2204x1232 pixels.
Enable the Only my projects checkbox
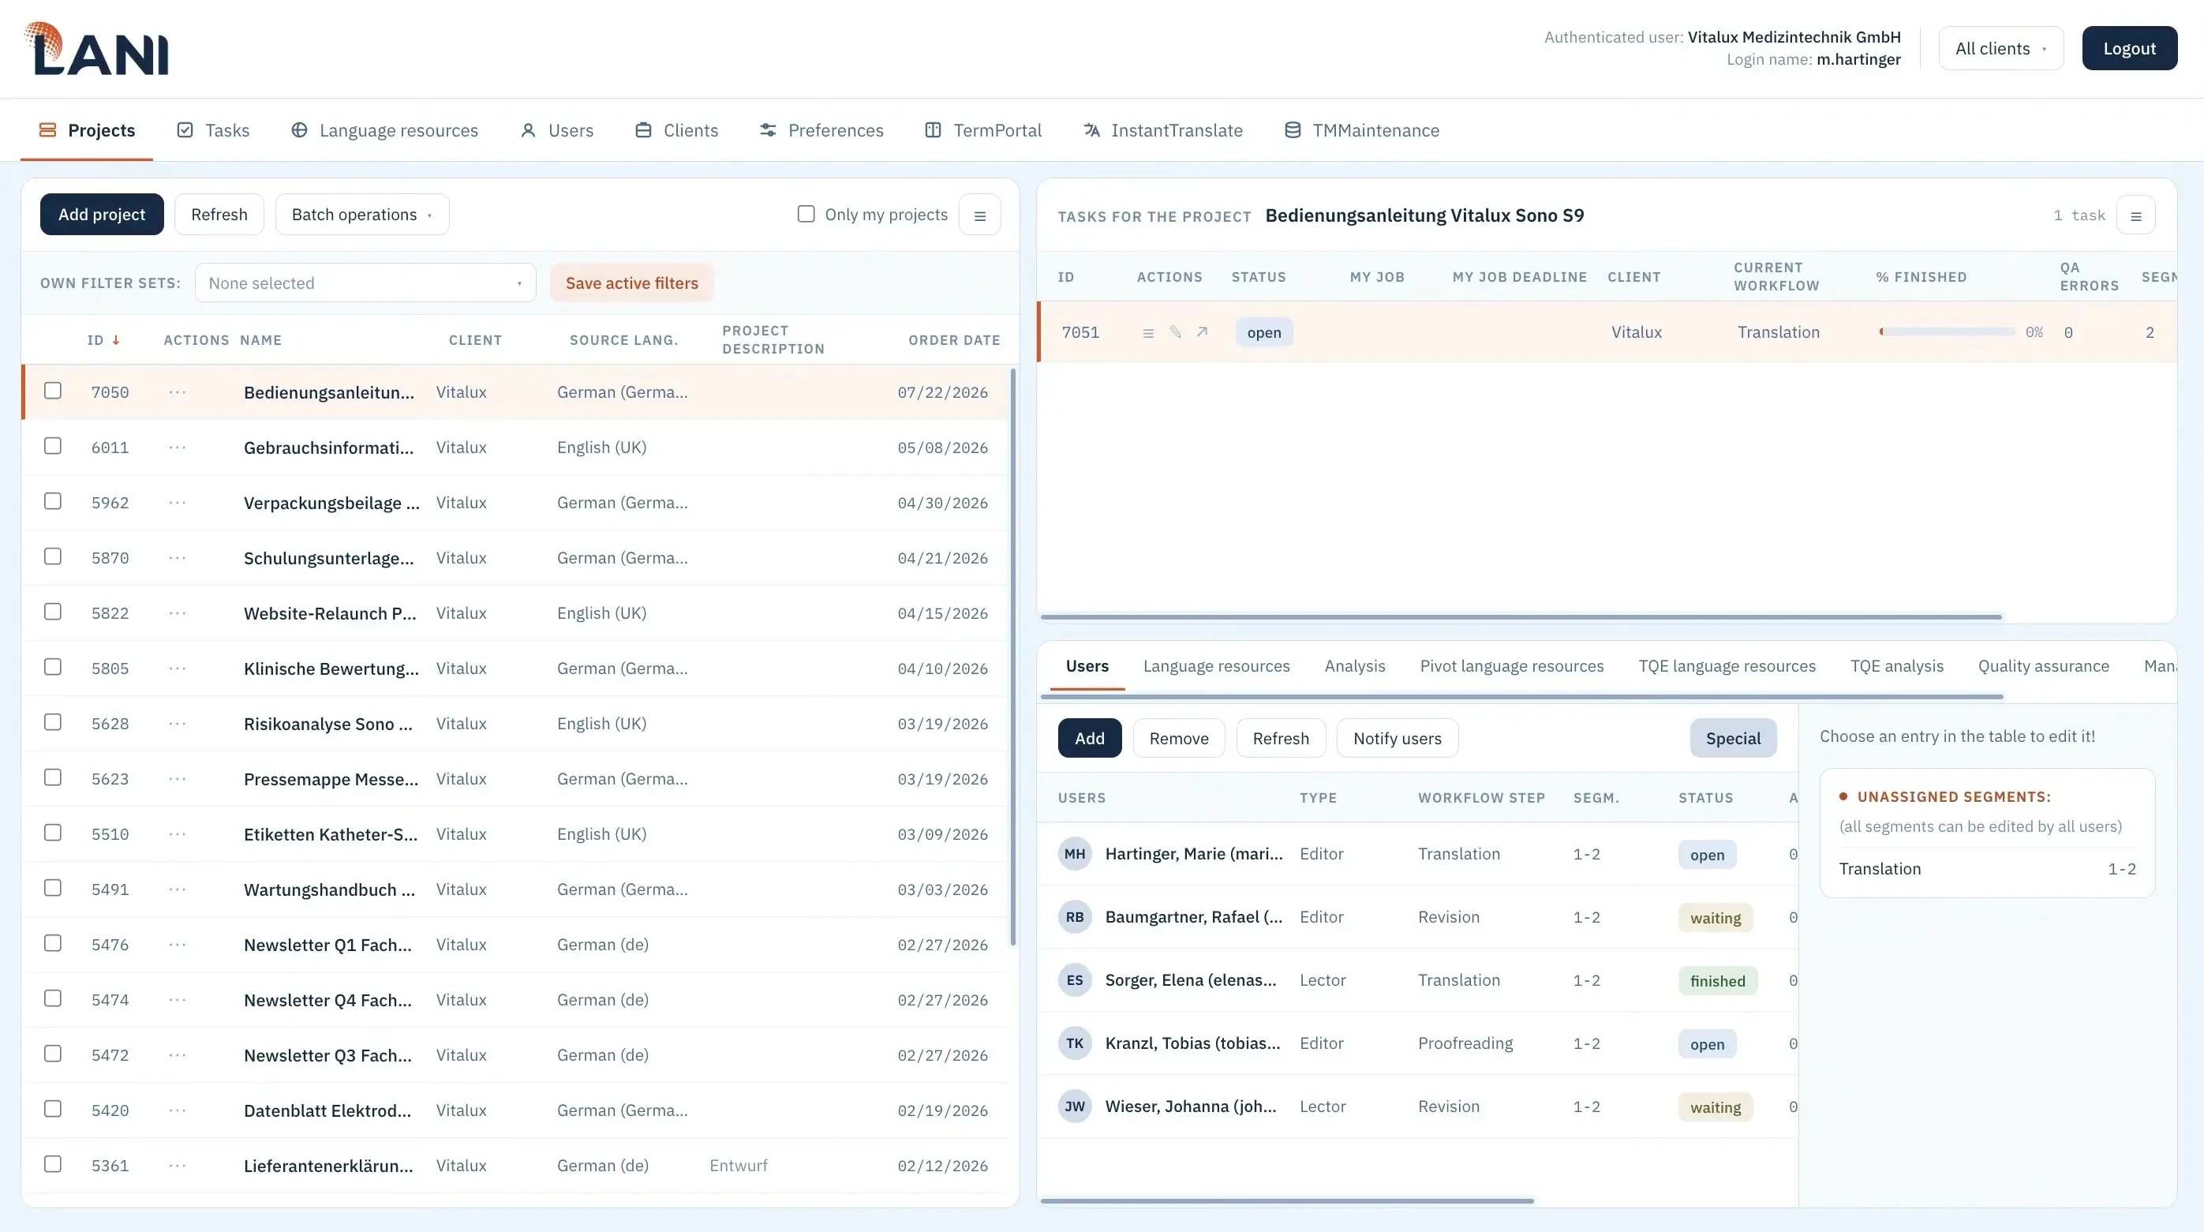point(806,214)
